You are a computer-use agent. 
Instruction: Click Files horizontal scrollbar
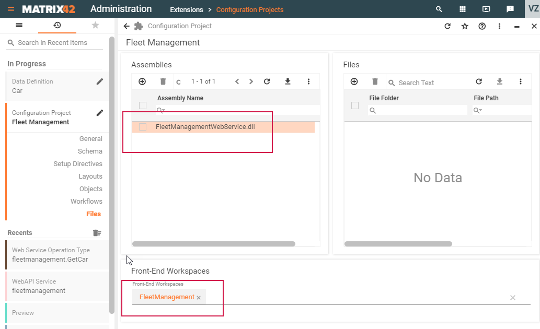pyautogui.click(x=398, y=244)
